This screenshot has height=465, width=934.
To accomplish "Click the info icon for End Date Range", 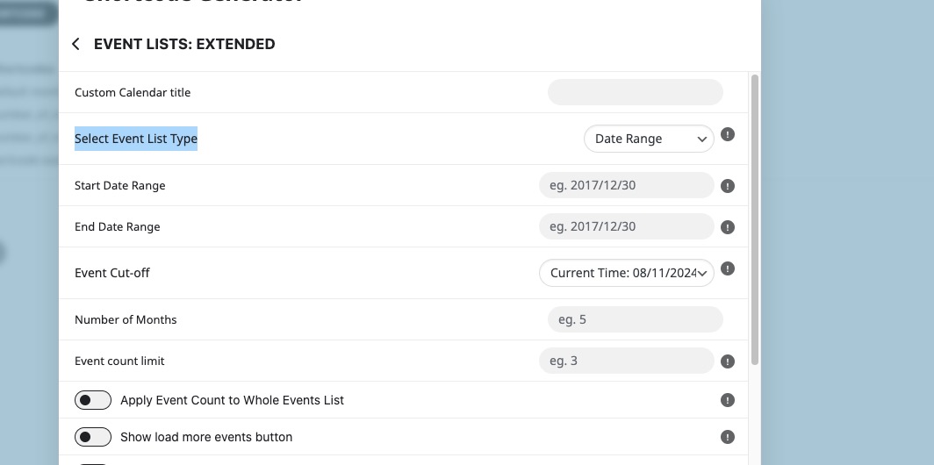I will point(728,227).
